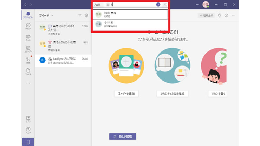Open AadSync notification from 06/08
The width and height of the screenshot is (260, 146).
[x=64, y=61]
